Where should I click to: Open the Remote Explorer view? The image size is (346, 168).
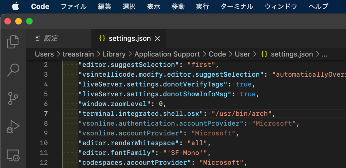pos(13,155)
